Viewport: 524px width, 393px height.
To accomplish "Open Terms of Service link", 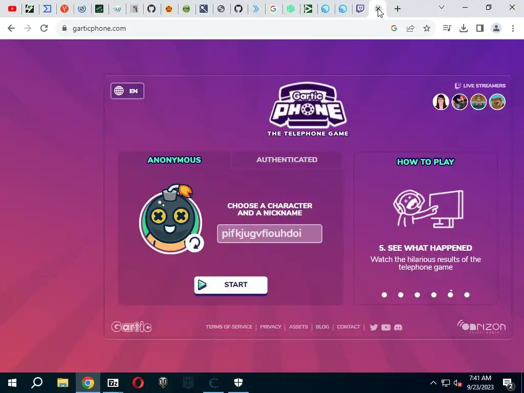I will pyautogui.click(x=229, y=327).
